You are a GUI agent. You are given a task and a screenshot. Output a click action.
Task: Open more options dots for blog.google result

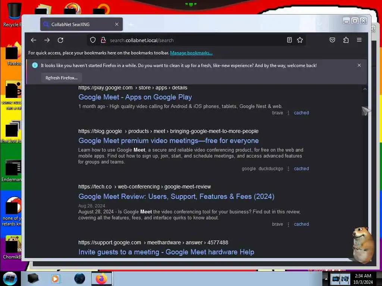288,169
